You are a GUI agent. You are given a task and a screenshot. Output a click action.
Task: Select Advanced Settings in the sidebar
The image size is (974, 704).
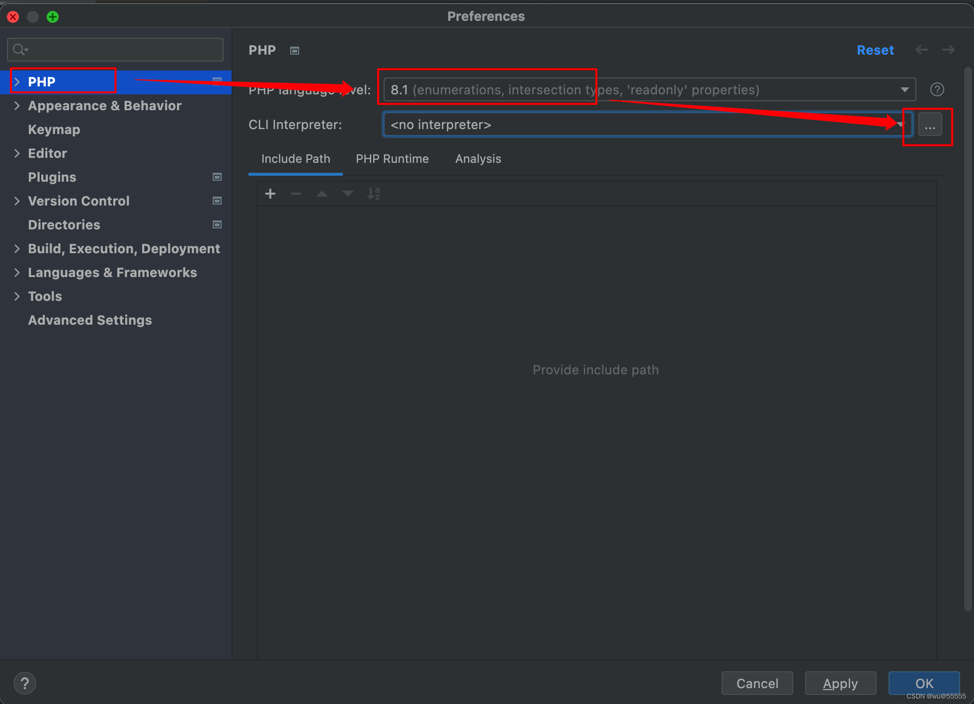tap(90, 320)
